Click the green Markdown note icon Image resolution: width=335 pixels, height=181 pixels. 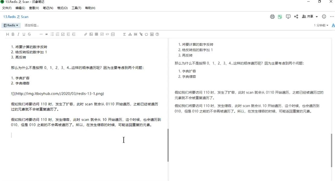tap(280, 17)
